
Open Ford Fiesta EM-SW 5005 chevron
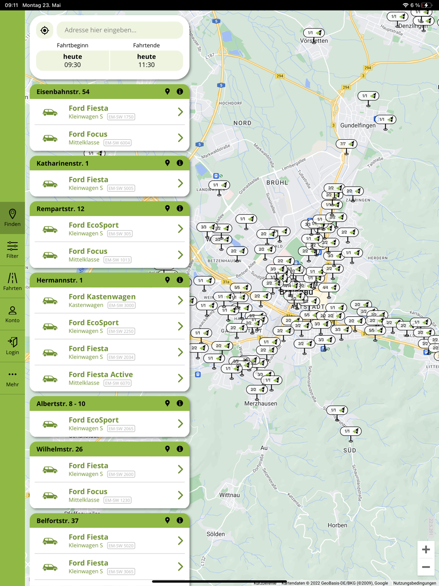[180, 183]
